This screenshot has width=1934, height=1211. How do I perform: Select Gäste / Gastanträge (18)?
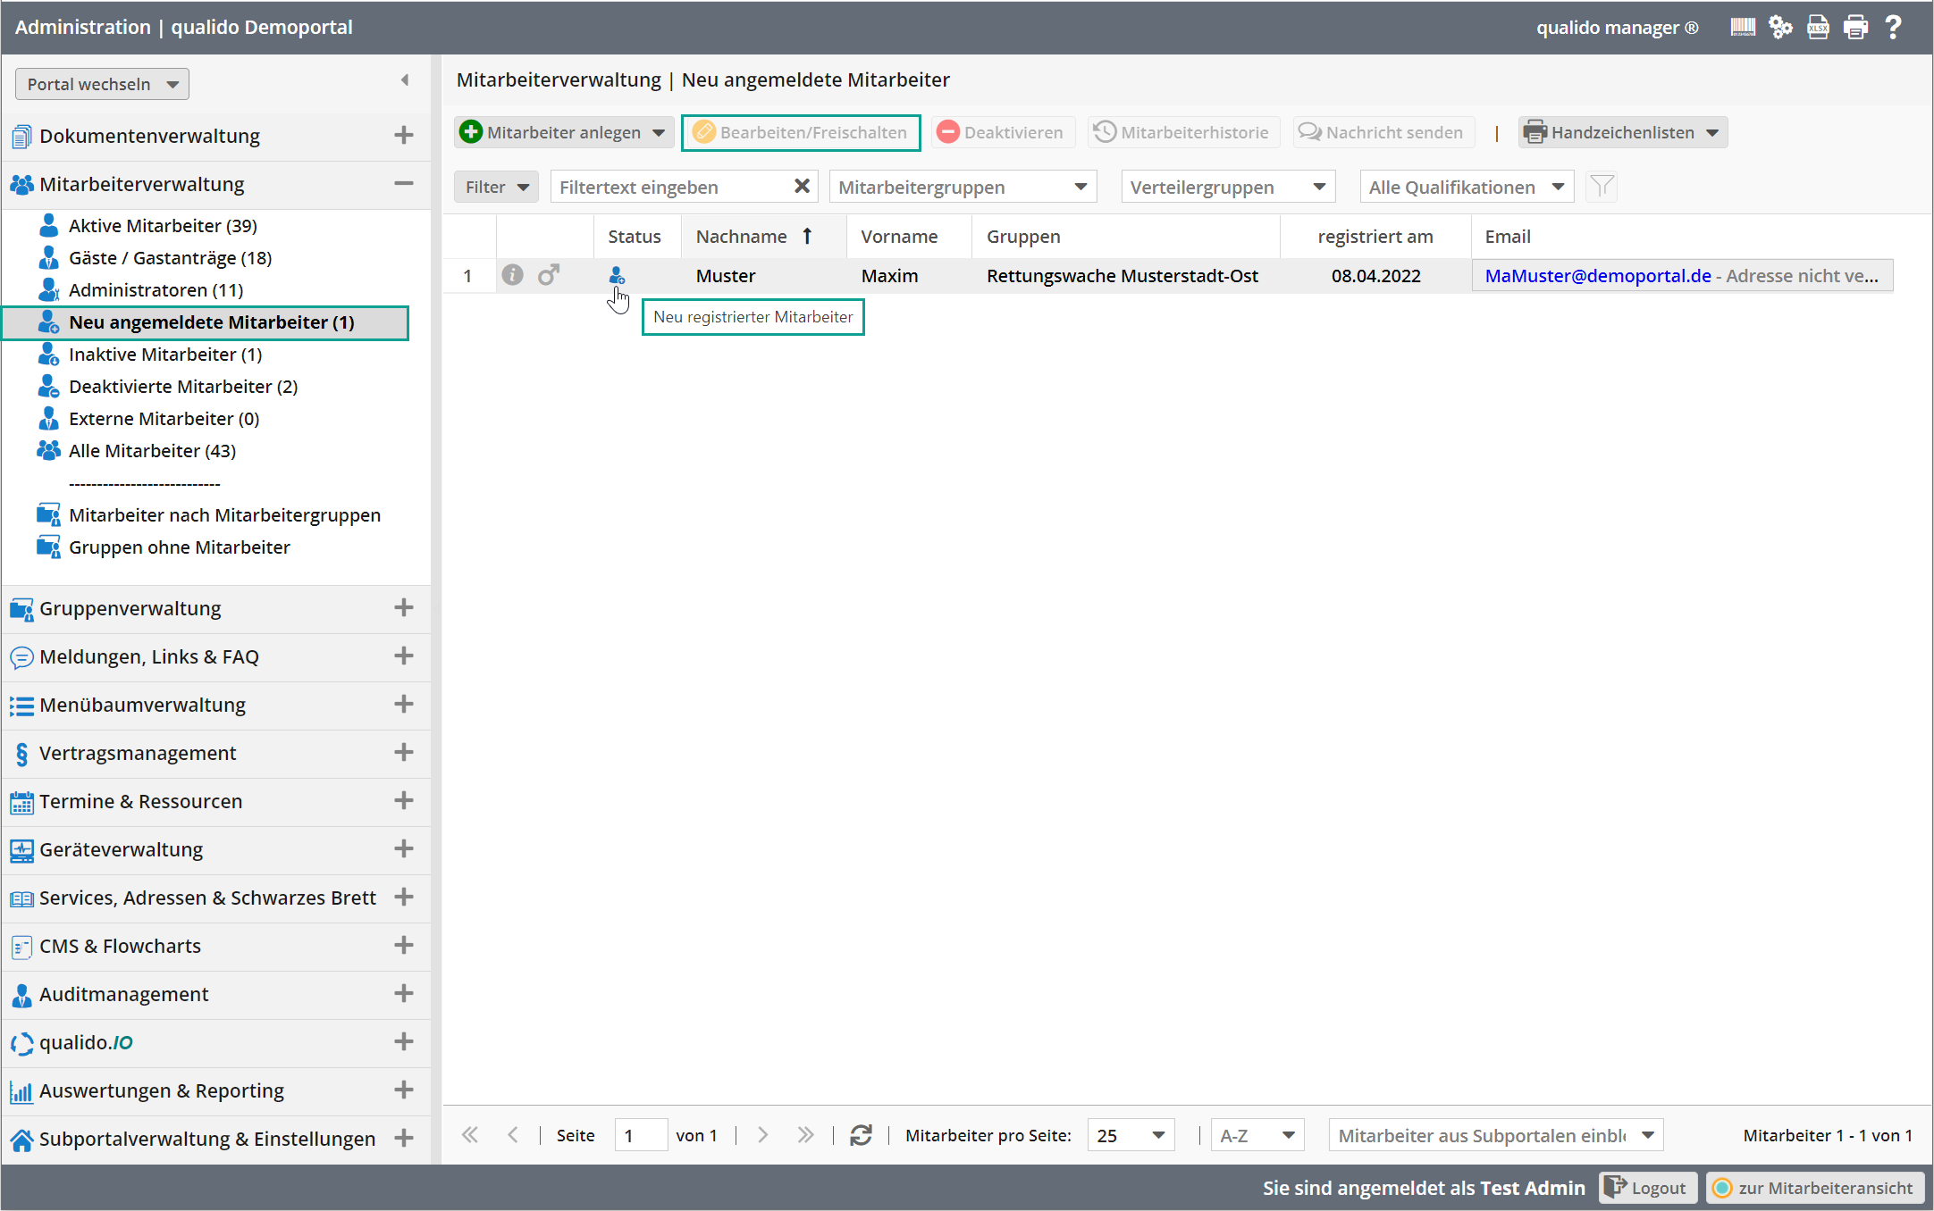point(171,258)
